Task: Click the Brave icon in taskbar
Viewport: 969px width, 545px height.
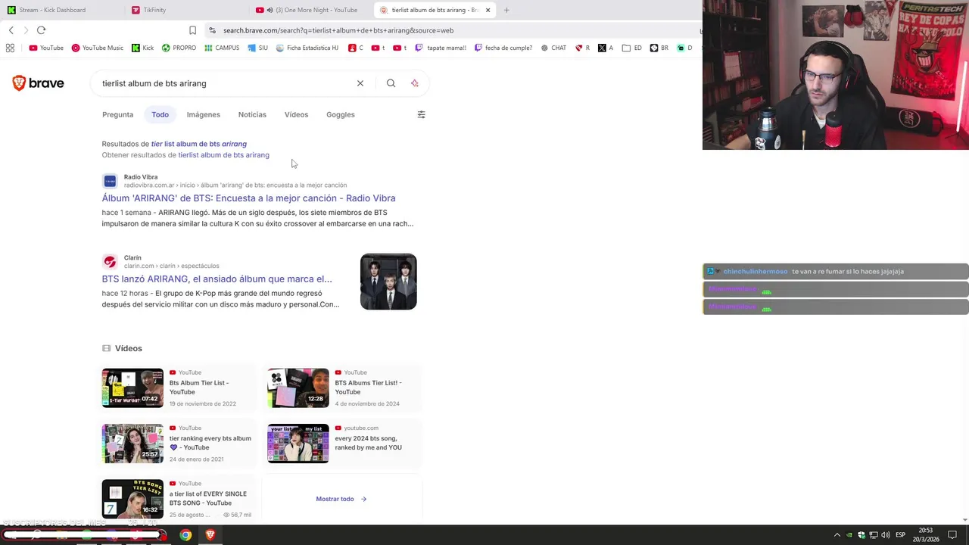Action: click(x=210, y=535)
